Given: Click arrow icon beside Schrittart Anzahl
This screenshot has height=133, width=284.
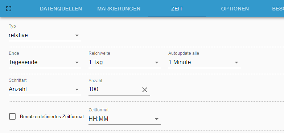Looking at the screenshot, I should click(77, 89).
